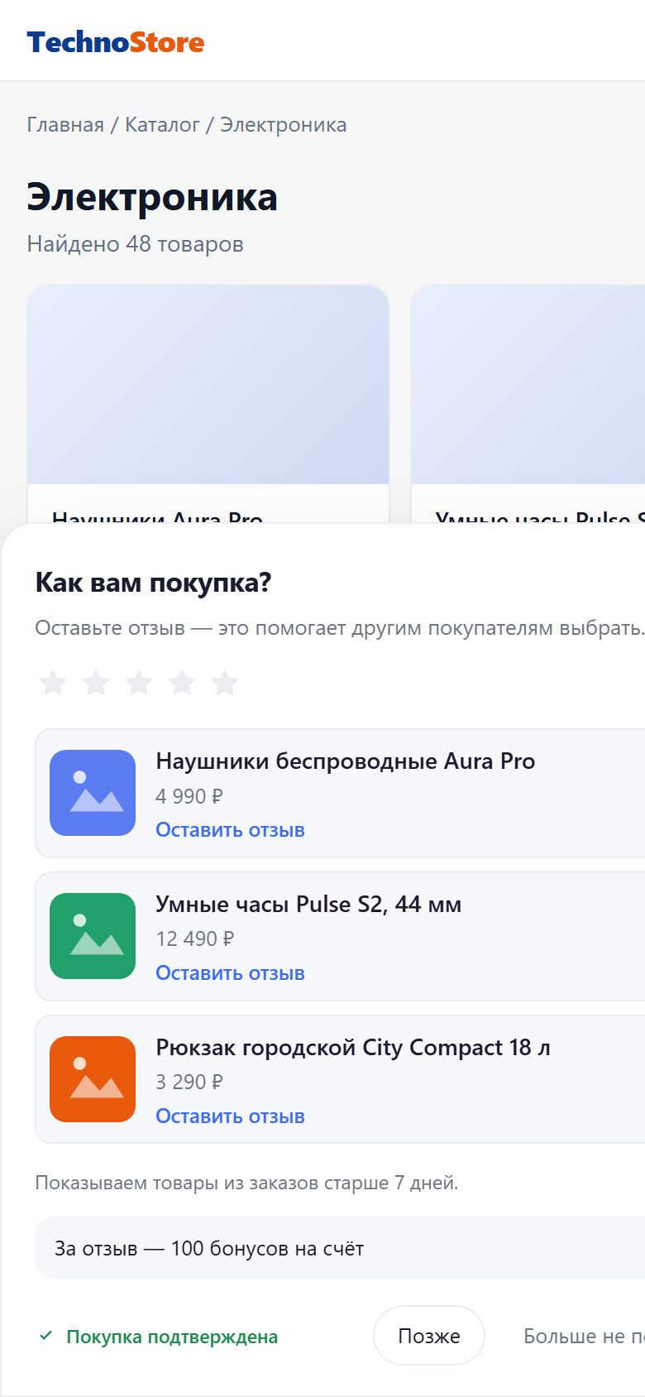This screenshot has height=1397, width=645.
Task: Click the Найдено 48 товаров text
Action: click(135, 244)
